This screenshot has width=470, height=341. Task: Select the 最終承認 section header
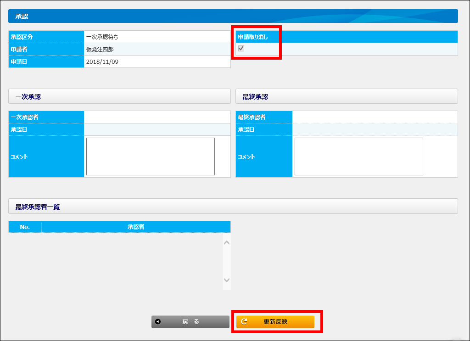347,96
